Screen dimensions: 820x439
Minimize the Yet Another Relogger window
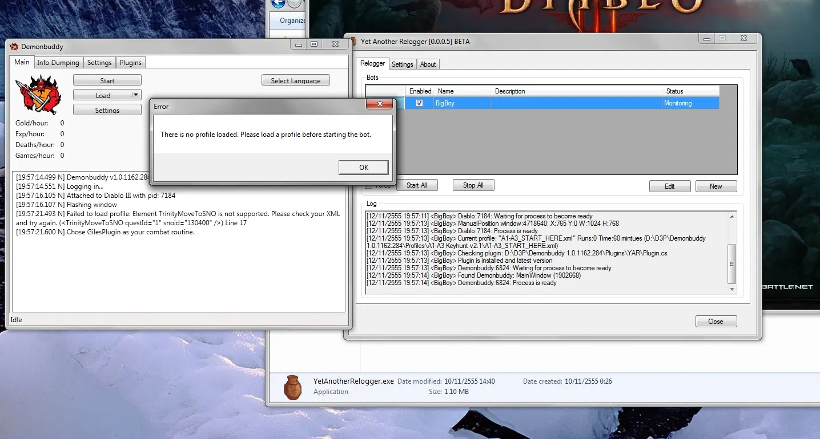coord(707,39)
